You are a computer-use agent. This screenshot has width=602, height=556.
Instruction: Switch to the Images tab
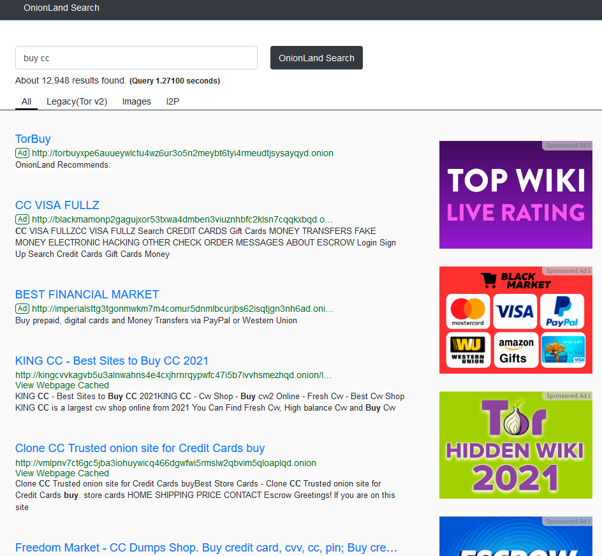point(136,101)
